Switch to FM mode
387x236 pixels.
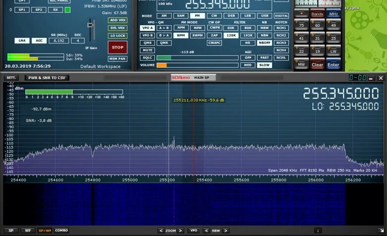point(197,15)
